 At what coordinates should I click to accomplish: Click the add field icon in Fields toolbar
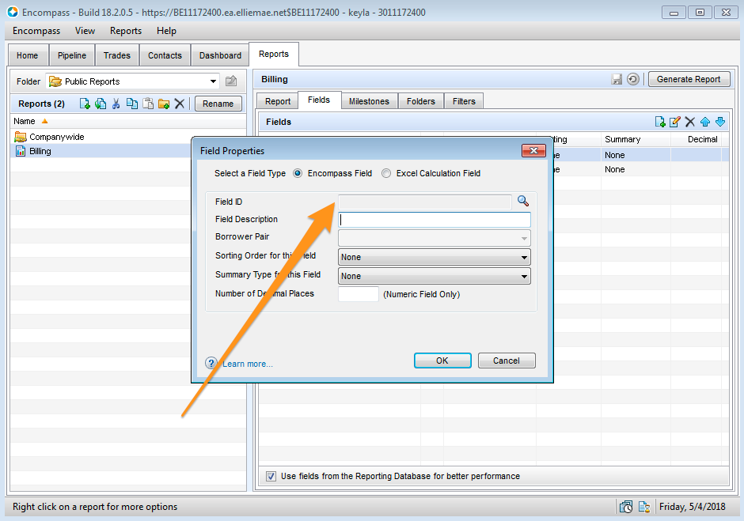click(659, 122)
